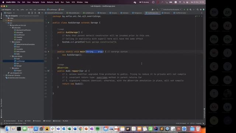Open the Refactor menu
The height and width of the screenshot is (133, 236).
[50, 2]
